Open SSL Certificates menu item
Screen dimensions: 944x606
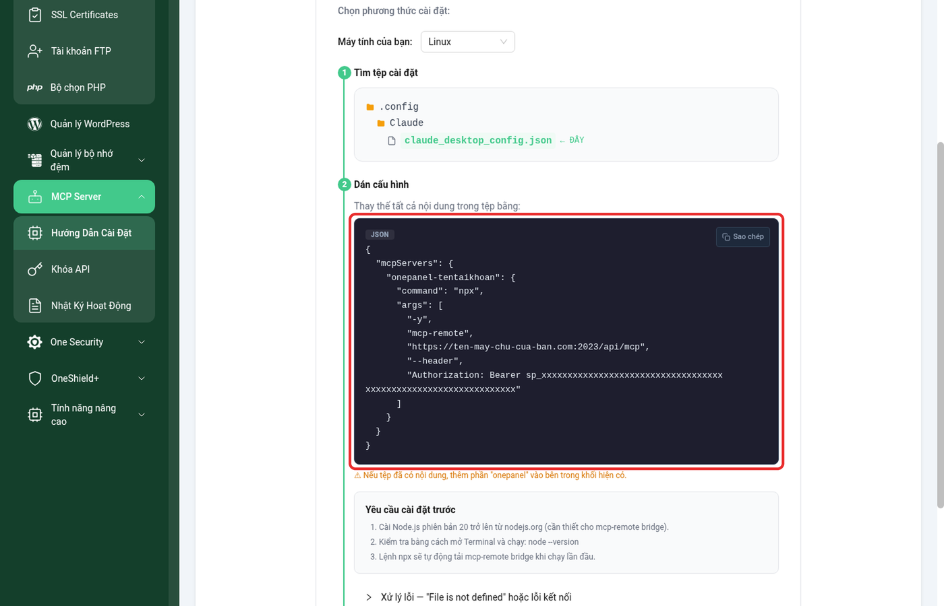click(x=84, y=15)
